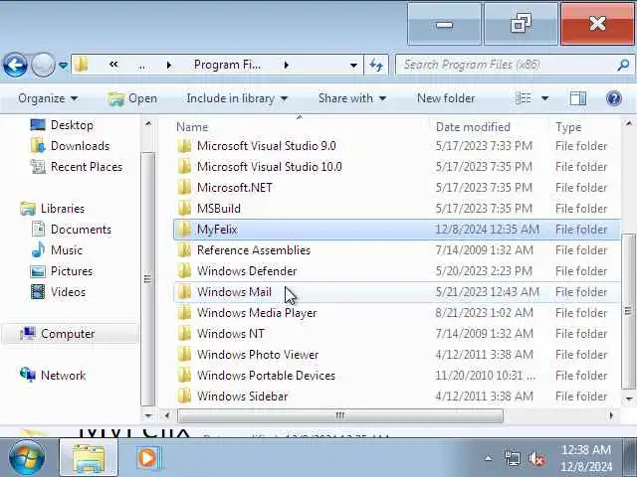Viewport: 637px width, 477px height.
Task: Open the Windows Start menu
Action: (27, 458)
